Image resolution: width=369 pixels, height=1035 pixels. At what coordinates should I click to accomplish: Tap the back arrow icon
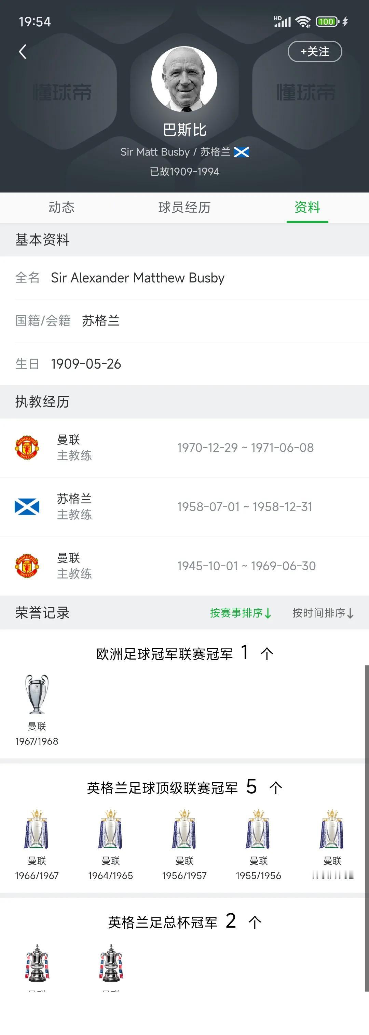23,51
